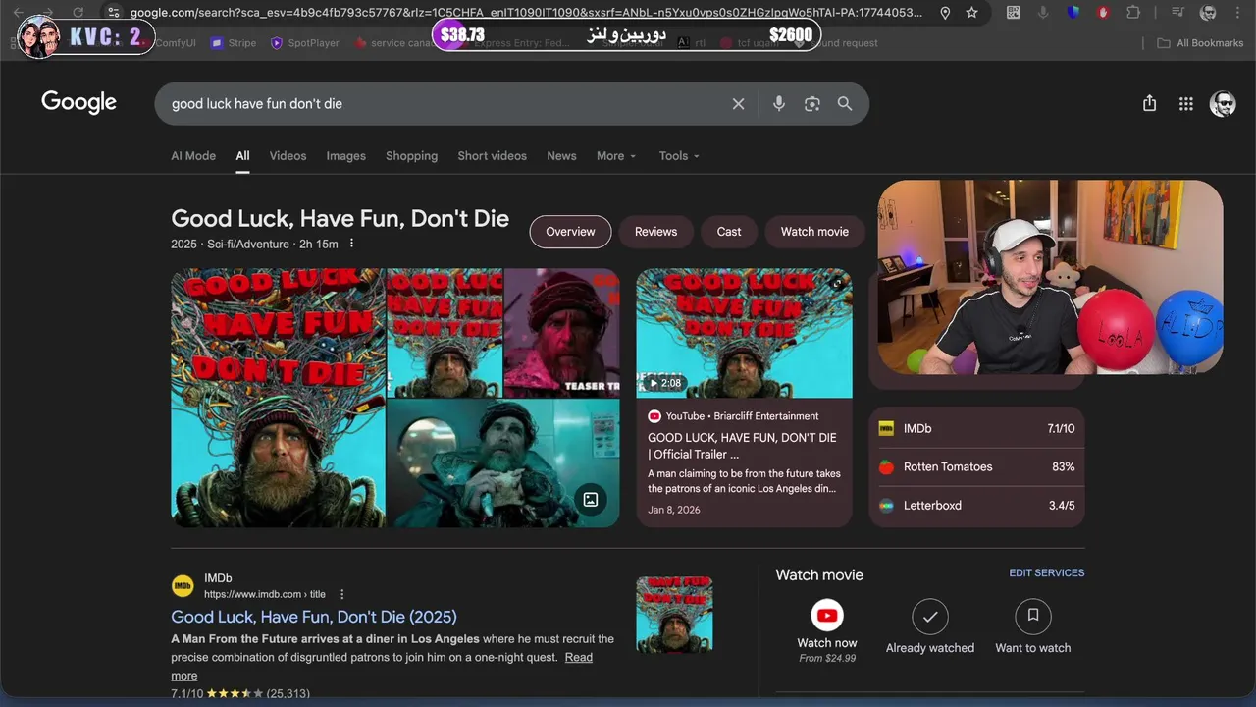Open the Letterboxd 3.4/5 rating row

coord(977,506)
